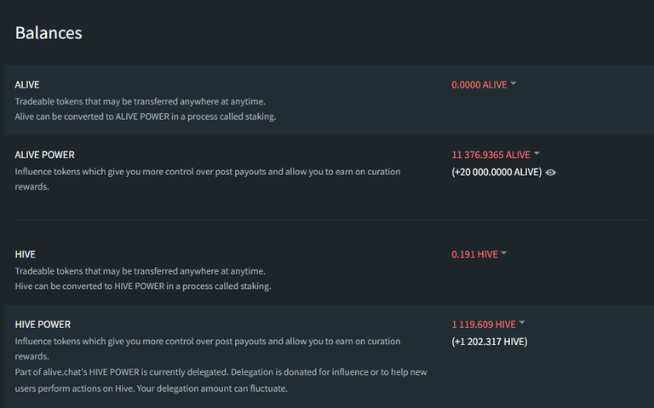Click the ALIVE POWER curation rewards description
This screenshot has height=408, width=654.
point(208,179)
